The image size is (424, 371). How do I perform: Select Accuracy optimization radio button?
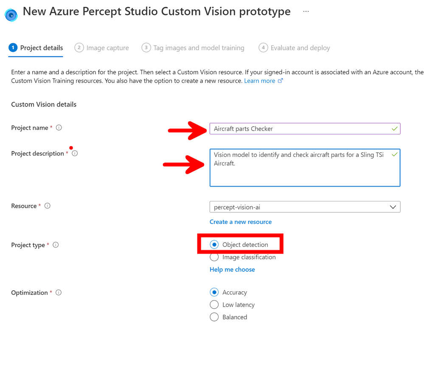tap(214, 293)
